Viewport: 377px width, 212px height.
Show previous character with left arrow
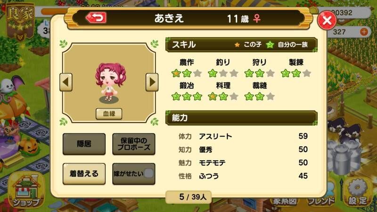point(66,82)
